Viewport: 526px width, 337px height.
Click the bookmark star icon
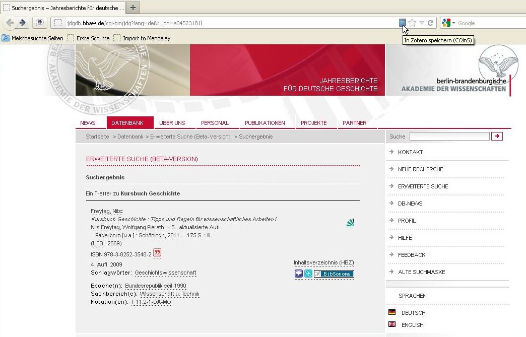click(412, 23)
